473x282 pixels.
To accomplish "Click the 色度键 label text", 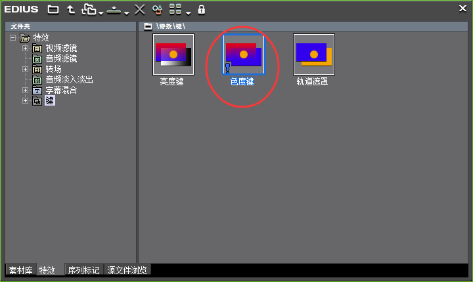I will coord(242,81).
